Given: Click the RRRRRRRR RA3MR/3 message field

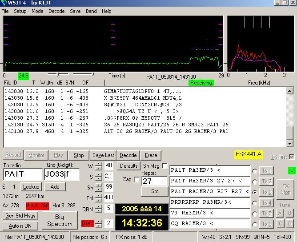Looking at the screenshot, I should click(x=210, y=202).
